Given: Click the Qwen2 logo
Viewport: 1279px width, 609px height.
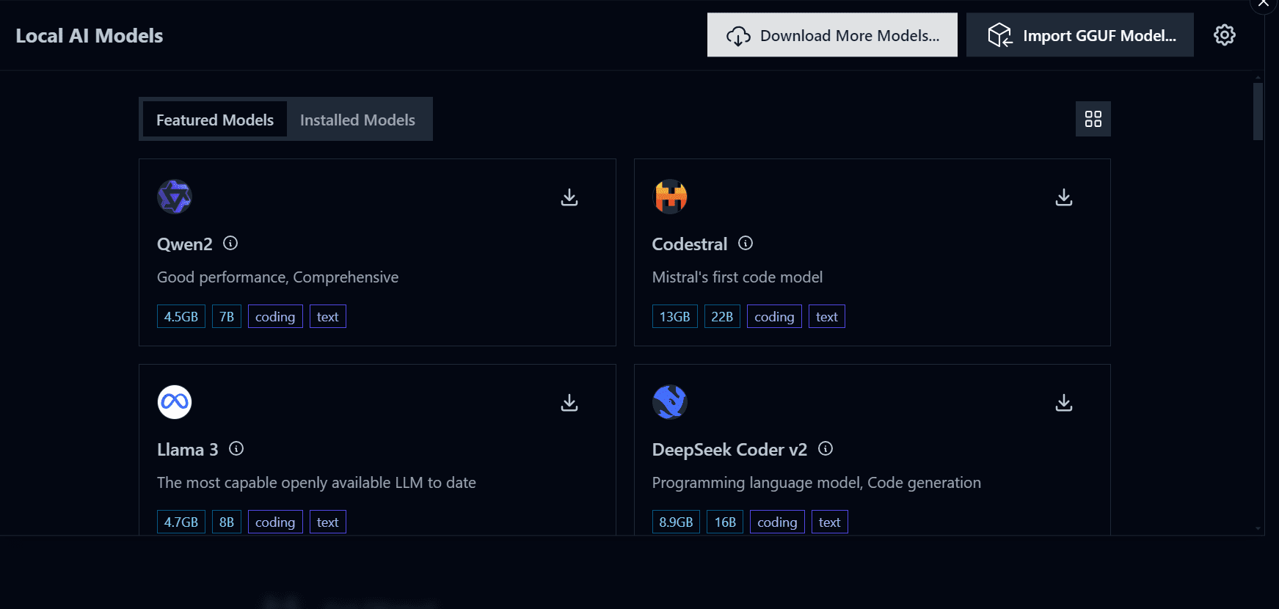Looking at the screenshot, I should (175, 197).
